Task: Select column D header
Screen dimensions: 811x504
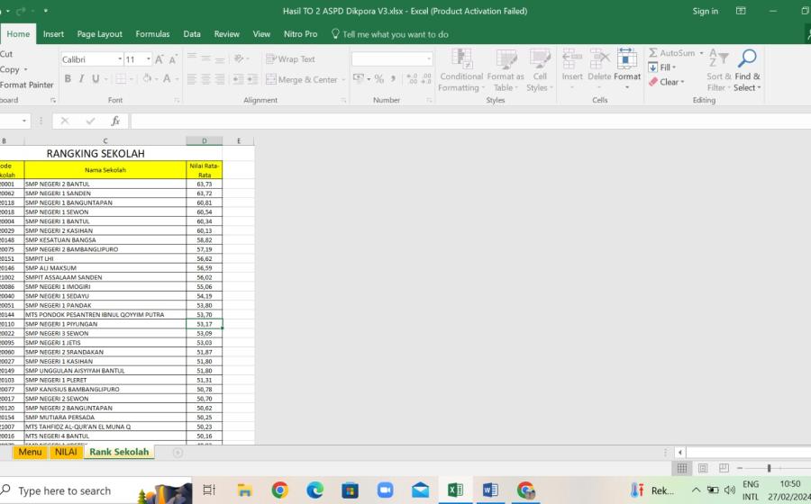Action: tap(205, 140)
